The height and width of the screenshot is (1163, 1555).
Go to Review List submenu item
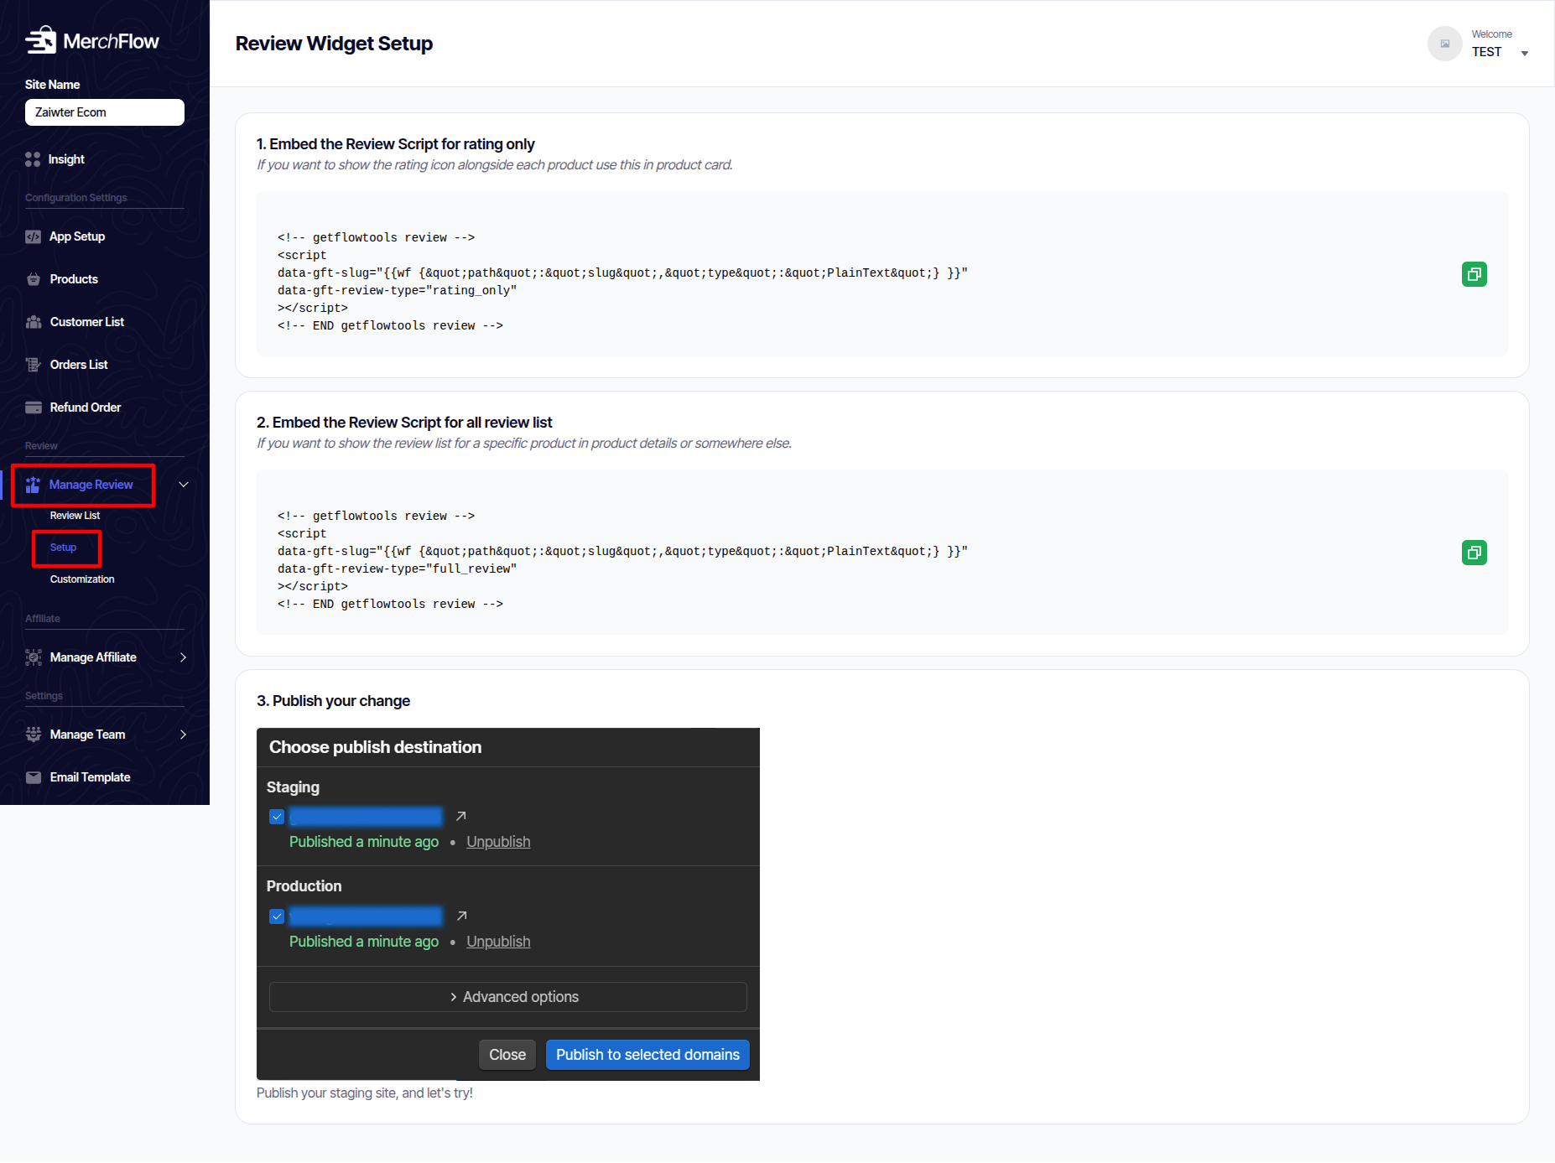[x=75, y=516]
